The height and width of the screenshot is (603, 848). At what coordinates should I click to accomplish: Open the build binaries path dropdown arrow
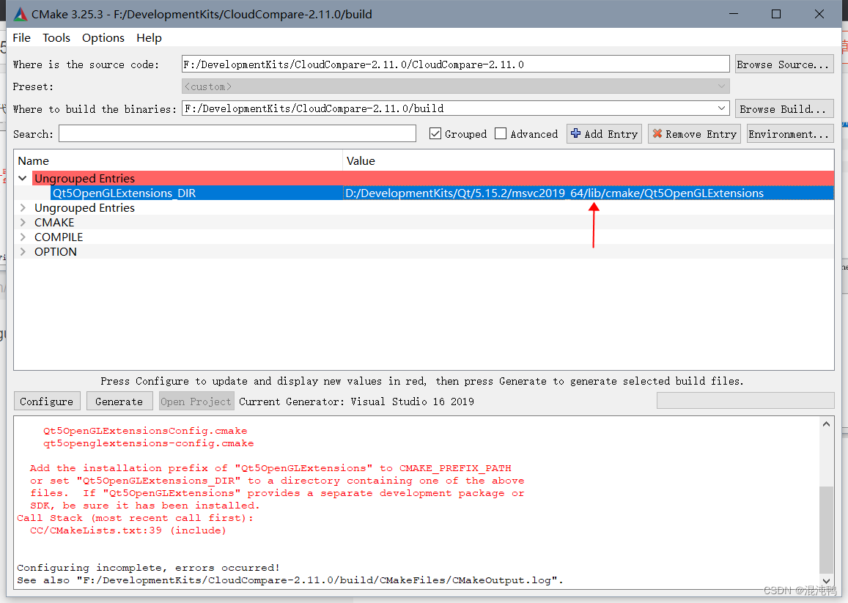(x=721, y=108)
